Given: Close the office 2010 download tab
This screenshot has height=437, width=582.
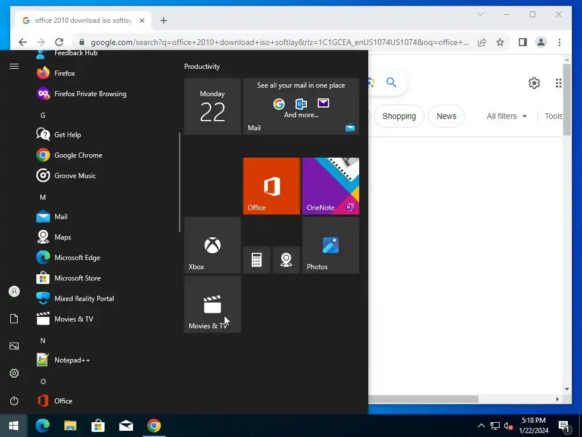Looking at the screenshot, I should (x=142, y=20).
